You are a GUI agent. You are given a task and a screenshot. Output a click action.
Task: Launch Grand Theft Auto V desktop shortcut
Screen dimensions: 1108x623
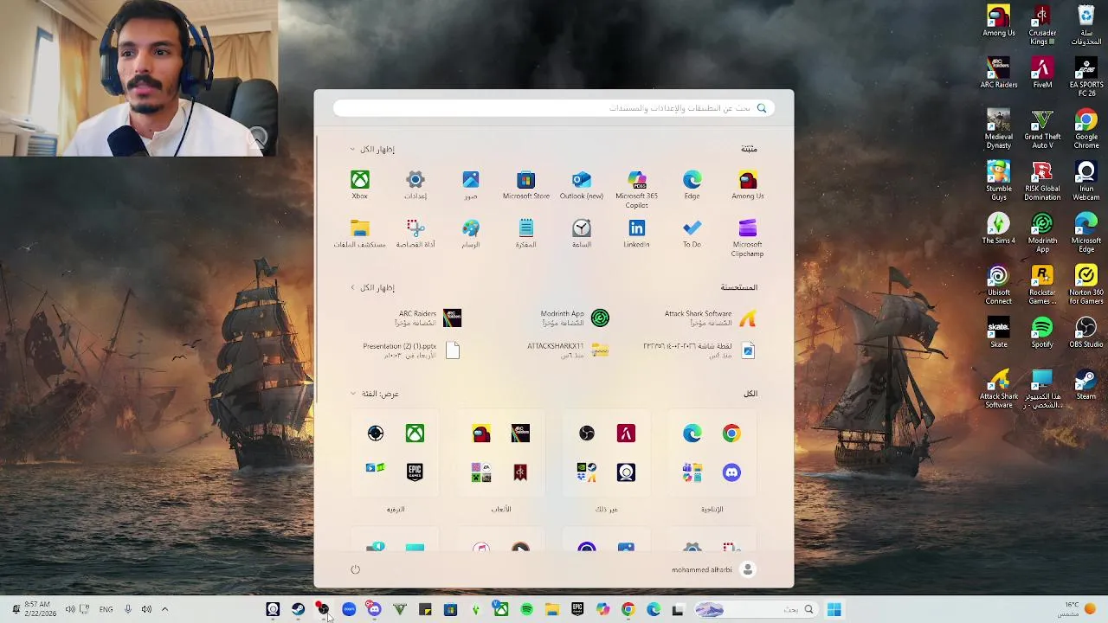click(1042, 130)
